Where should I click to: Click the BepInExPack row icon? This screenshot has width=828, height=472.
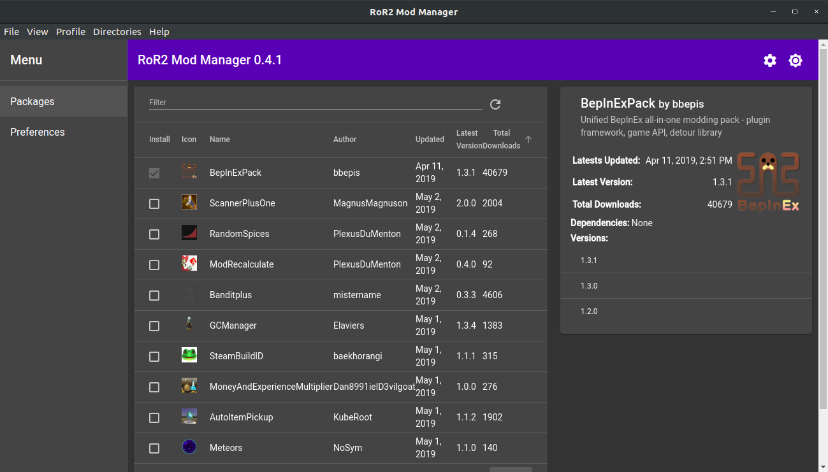[x=189, y=172]
